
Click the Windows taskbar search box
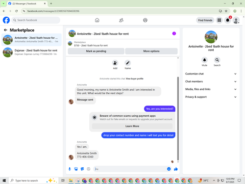33,181
